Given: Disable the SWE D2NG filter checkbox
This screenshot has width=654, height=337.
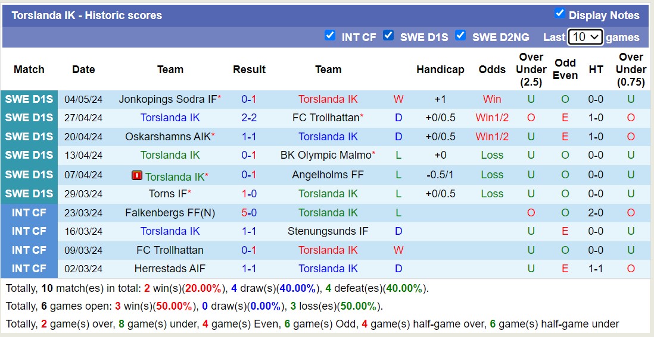Looking at the screenshot, I should pyautogui.click(x=460, y=36).
